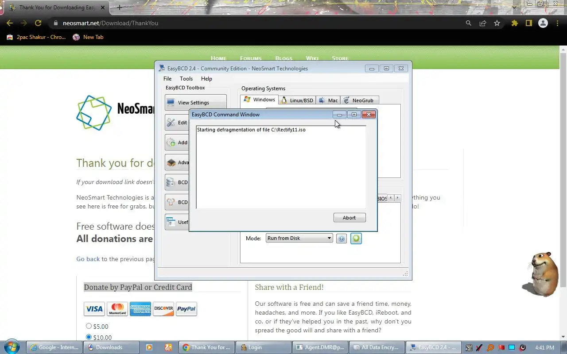This screenshot has height=354, width=567.
Task: Open Forums in the NeoSmart navigation
Action: [251, 58]
